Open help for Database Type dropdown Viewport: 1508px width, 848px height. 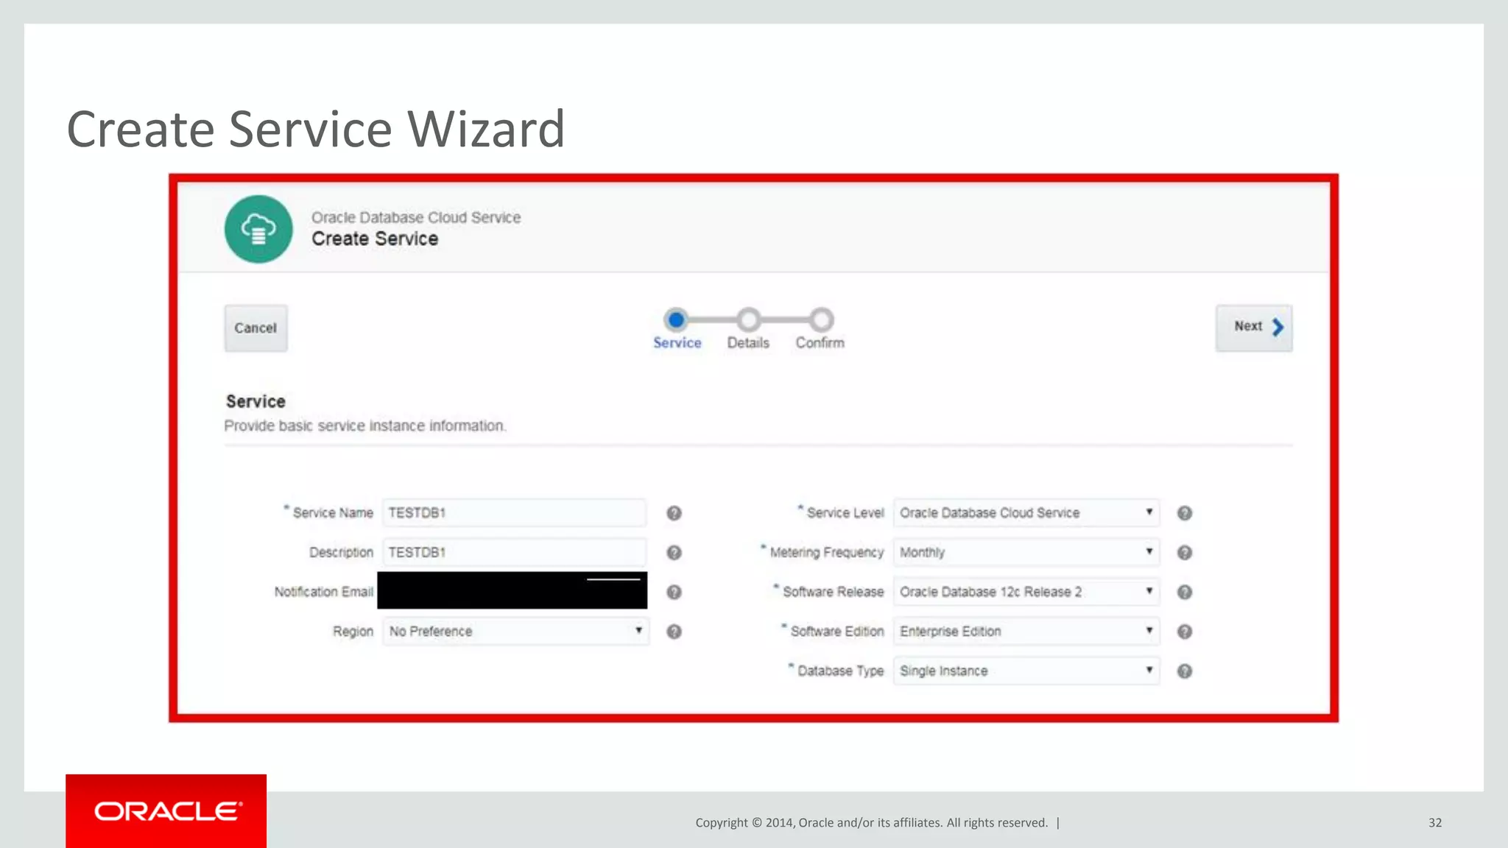pos(1184,671)
